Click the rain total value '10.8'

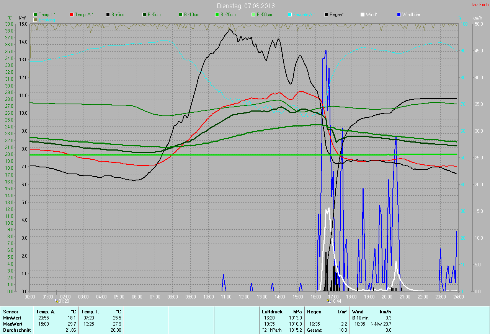pos(342,330)
